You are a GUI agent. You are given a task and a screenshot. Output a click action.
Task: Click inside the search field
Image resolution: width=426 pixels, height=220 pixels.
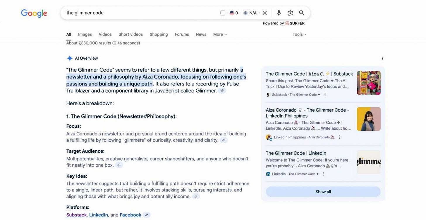[140, 13]
